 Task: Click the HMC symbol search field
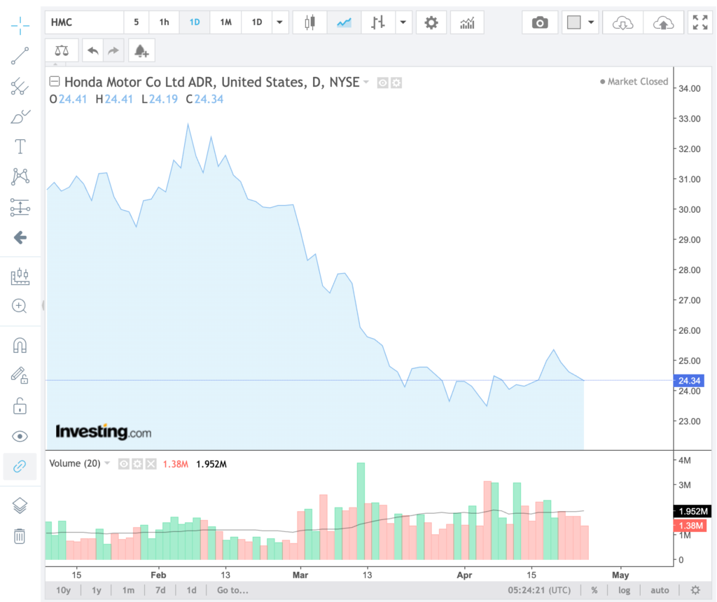[x=84, y=22]
